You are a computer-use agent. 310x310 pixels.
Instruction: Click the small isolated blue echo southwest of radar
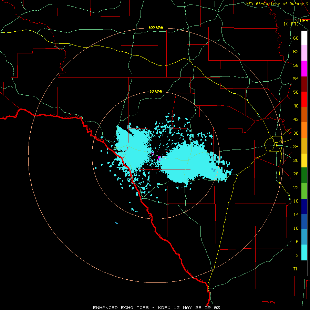click(116, 223)
